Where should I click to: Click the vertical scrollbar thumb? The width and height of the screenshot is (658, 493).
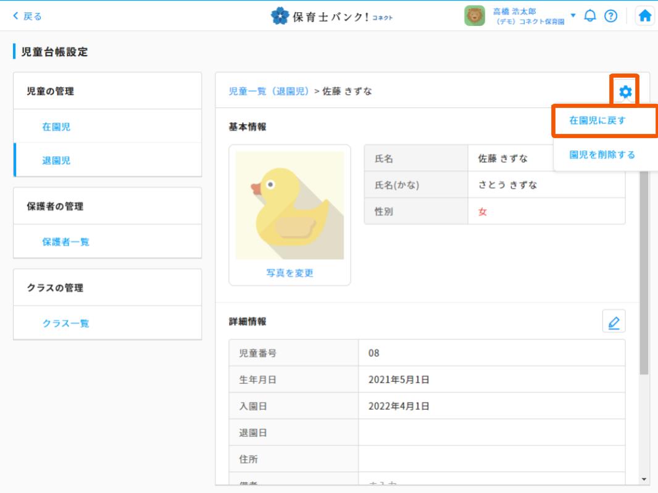click(644, 271)
